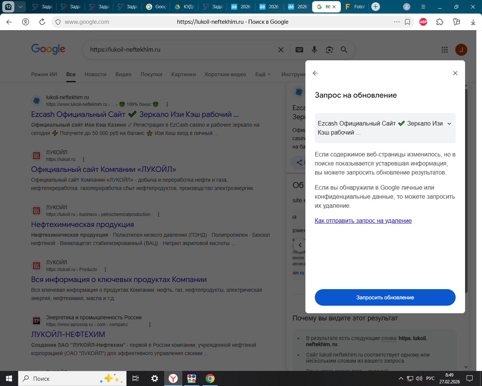Open the Google account avatar J
Screen dimensions: 482x386
(461, 50)
